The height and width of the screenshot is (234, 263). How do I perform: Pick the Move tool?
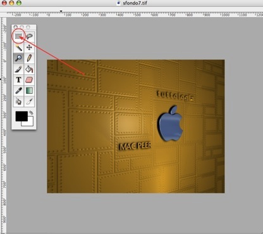coord(29,47)
